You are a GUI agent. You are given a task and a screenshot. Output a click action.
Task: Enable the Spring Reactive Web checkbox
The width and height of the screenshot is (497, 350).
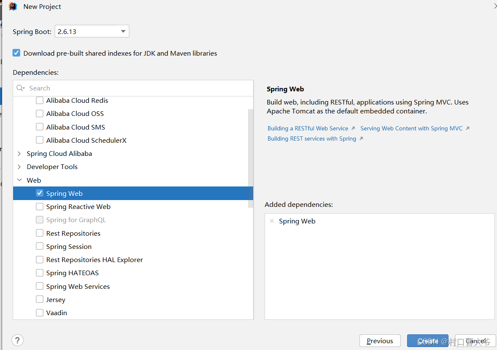tap(39, 206)
